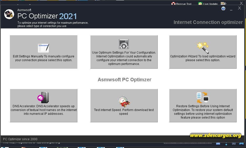
Task: Open Rescue Tool in the background window
Action: pos(181,4)
